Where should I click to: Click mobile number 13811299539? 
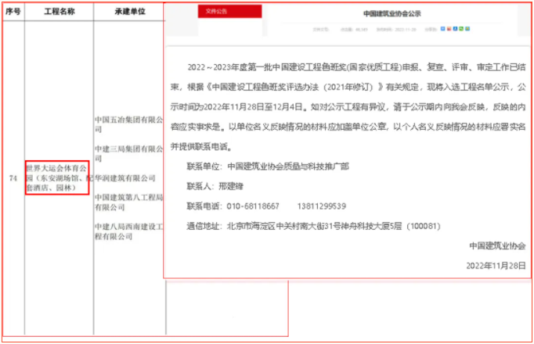322,206
